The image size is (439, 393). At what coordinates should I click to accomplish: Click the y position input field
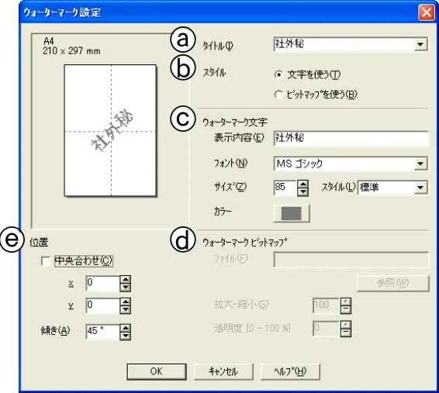point(102,305)
